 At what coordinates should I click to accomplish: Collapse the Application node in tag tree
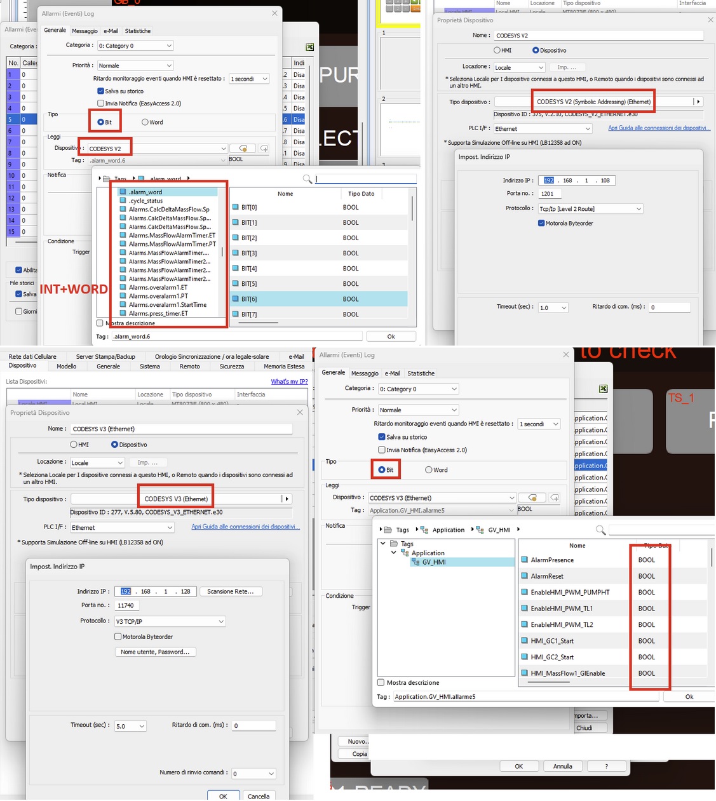pos(393,553)
